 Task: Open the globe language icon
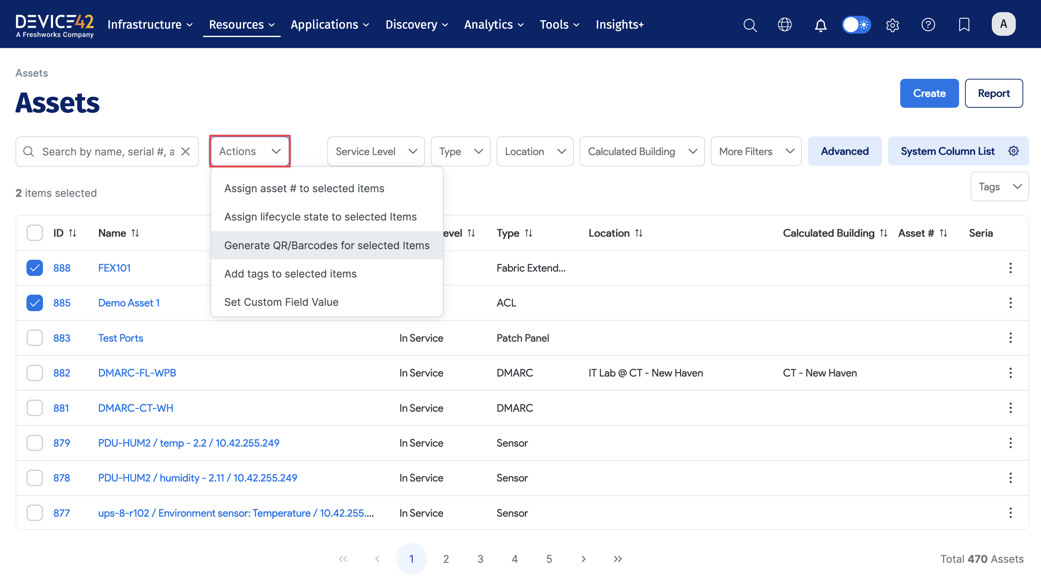784,25
